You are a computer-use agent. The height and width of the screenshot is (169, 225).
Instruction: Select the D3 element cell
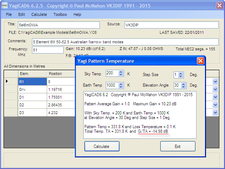33,113
